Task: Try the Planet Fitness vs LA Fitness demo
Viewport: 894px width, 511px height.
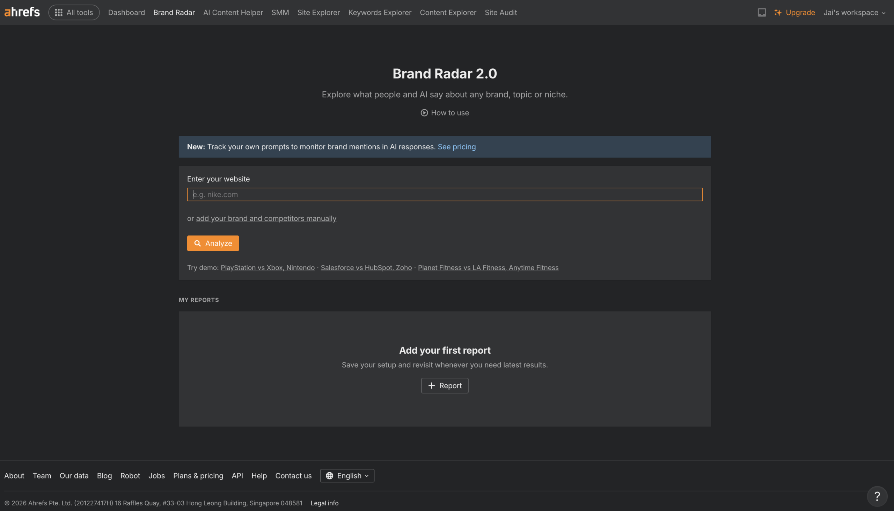Action: coord(488,268)
